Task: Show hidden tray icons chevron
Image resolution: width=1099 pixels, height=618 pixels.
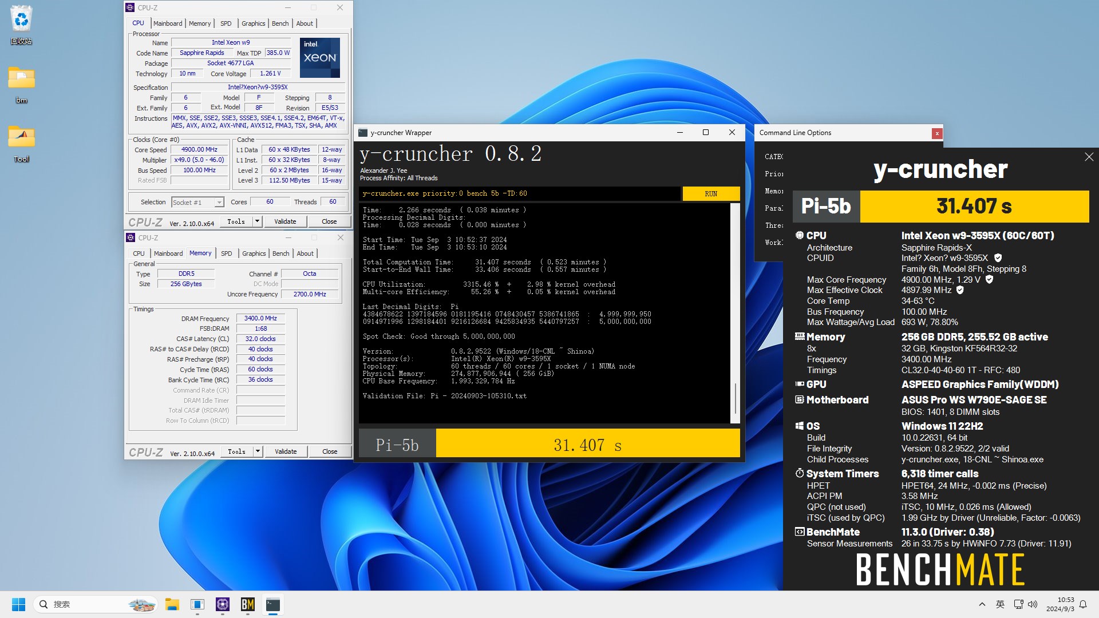Action: point(982,604)
